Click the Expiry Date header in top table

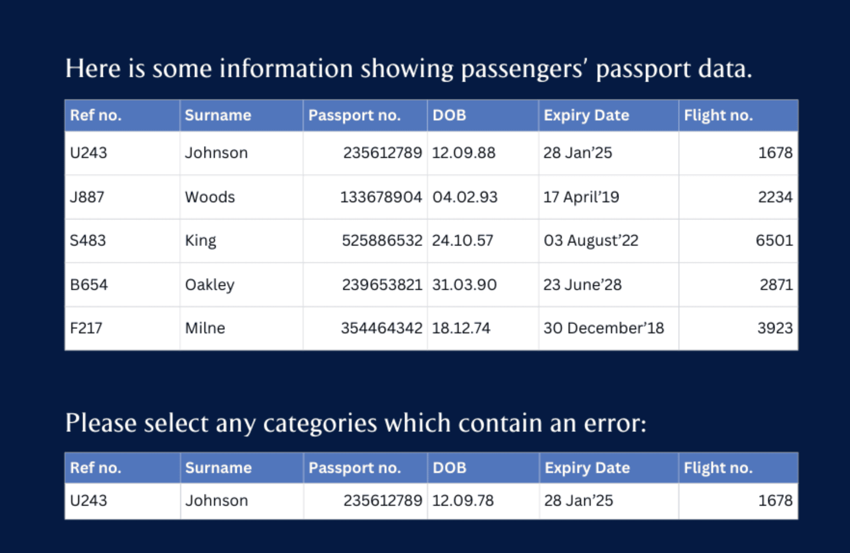586,115
